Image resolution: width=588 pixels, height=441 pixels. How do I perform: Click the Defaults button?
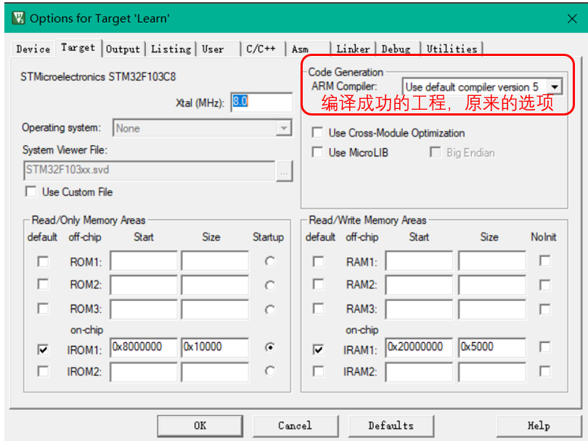coord(391,425)
